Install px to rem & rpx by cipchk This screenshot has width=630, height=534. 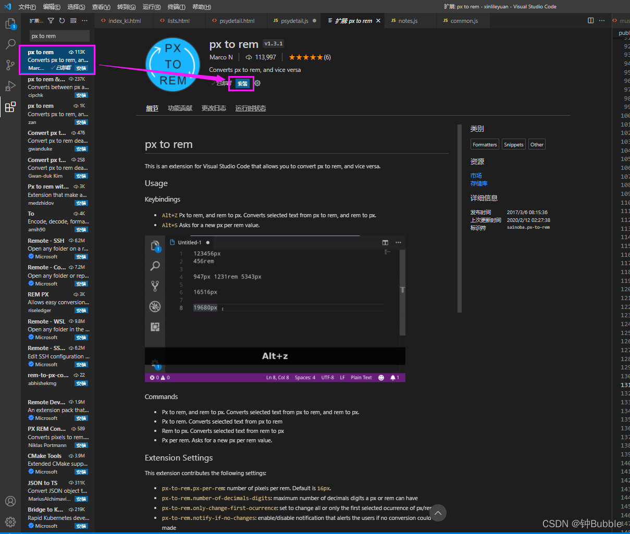81,95
